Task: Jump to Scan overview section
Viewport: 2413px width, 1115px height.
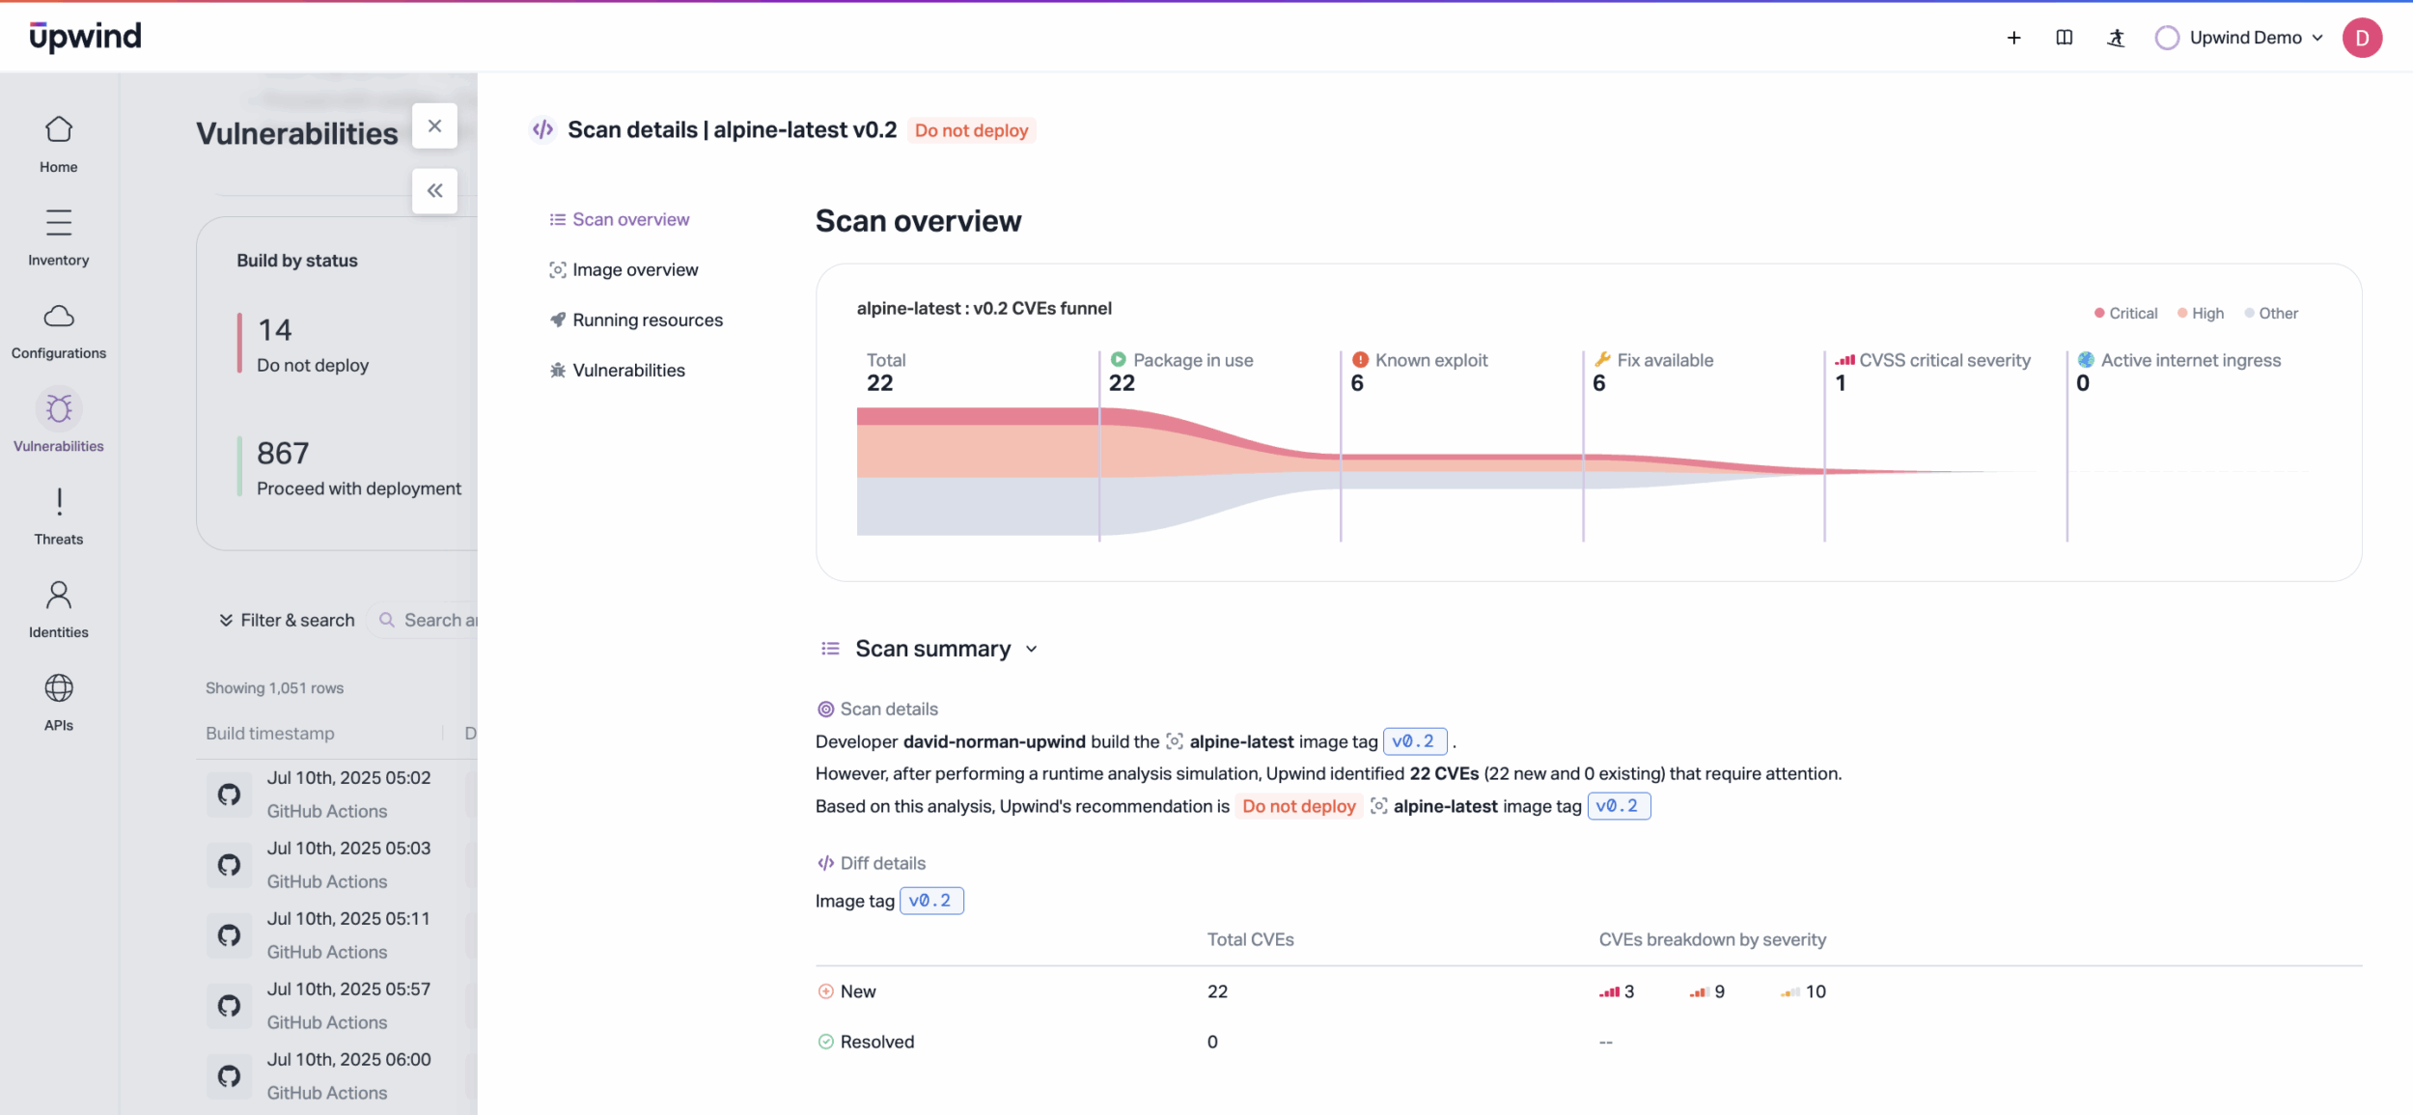Action: 620,219
